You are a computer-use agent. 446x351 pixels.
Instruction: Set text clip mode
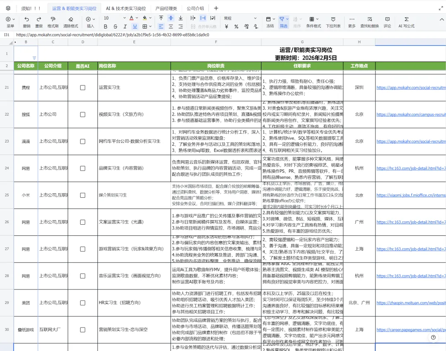coord(203,18)
